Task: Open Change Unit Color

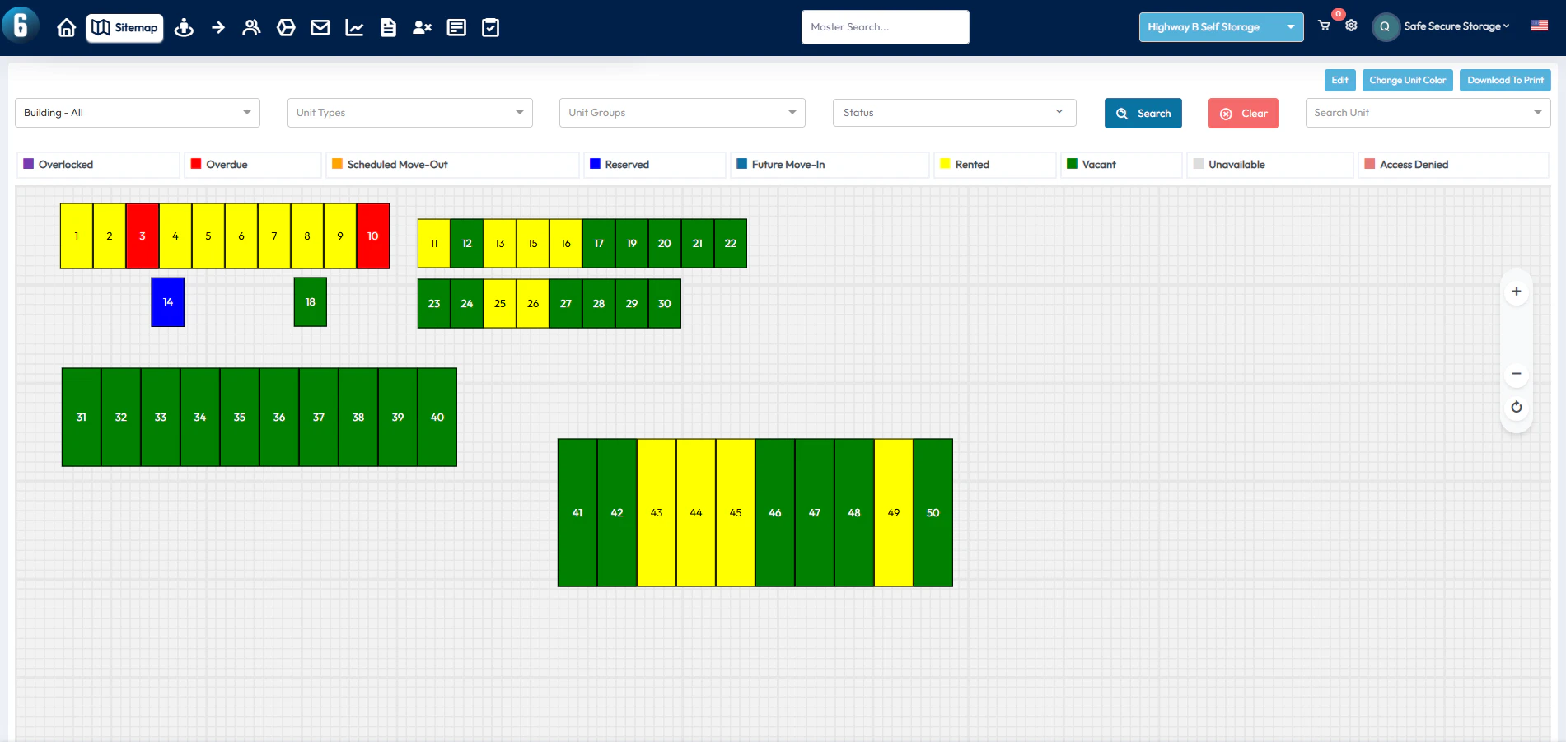Action: pyautogui.click(x=1407, y=80)
